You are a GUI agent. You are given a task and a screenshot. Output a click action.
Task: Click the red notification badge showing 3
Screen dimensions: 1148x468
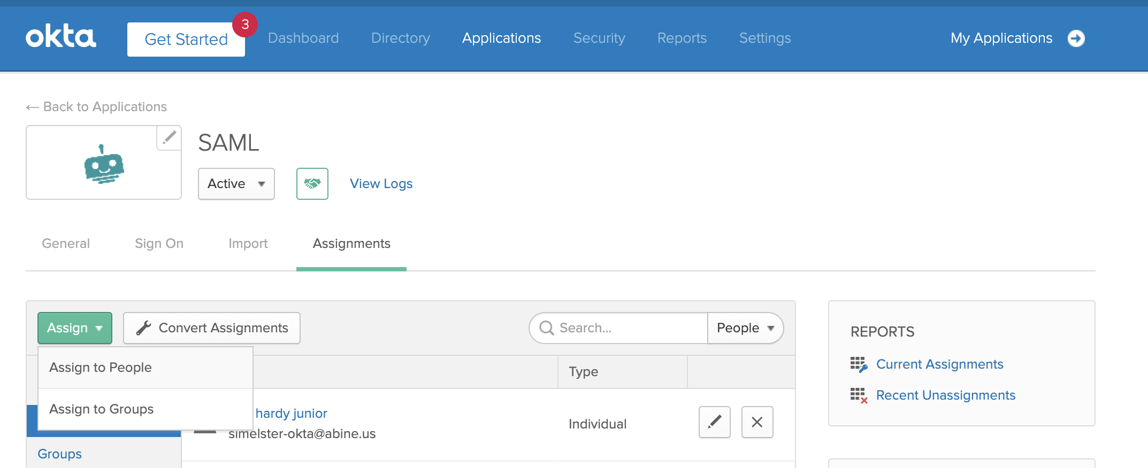click(245, 25)
